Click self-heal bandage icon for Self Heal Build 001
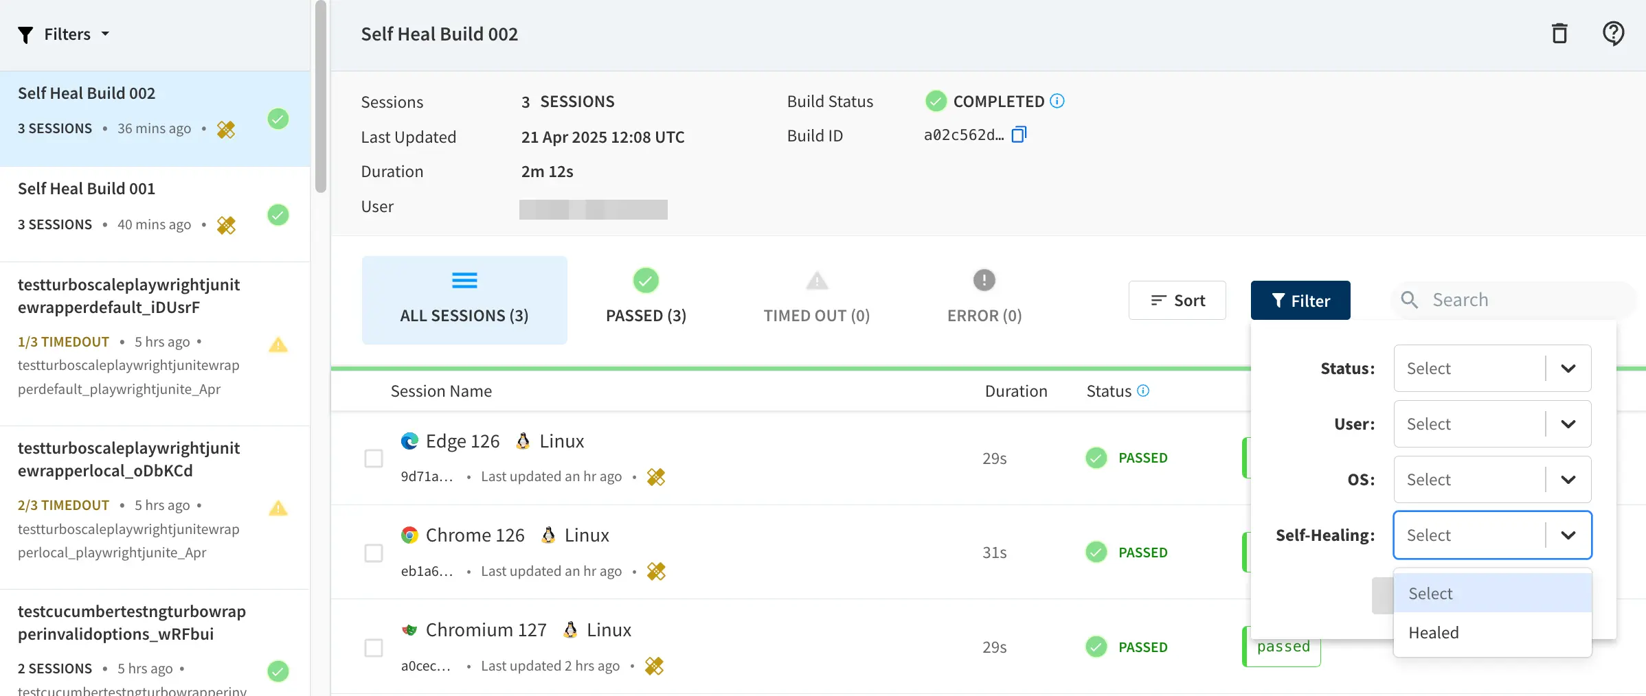1646x696 pixels. pyautogui.click(x=226, y=225)
